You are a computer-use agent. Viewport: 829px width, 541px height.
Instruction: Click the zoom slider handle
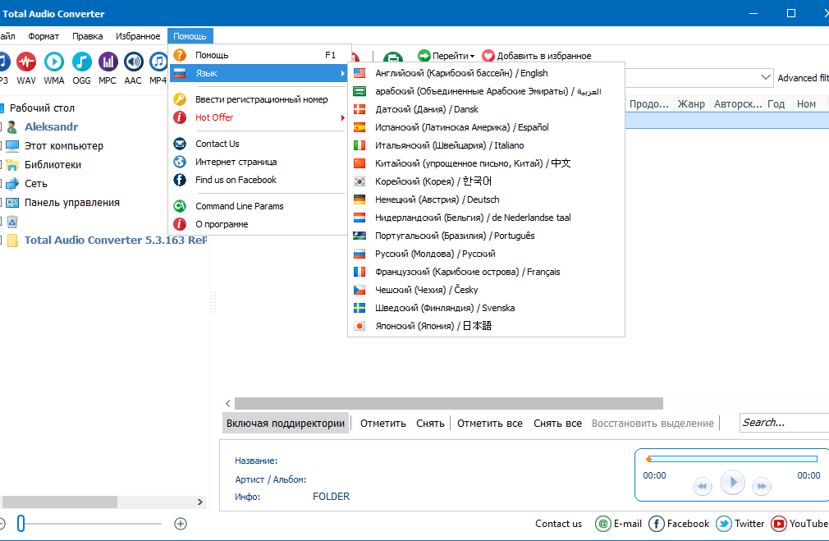point(21,524)
